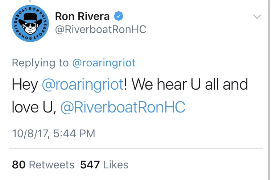This screenshot has height=180, width=272.
Task: Click @RiverboatRonHC mention in tweet text
Action: coord(123,107)
